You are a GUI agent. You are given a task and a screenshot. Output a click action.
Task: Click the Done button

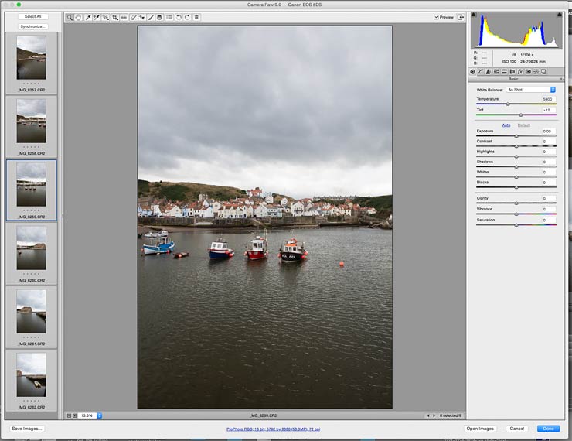click(x=548, y=429)
